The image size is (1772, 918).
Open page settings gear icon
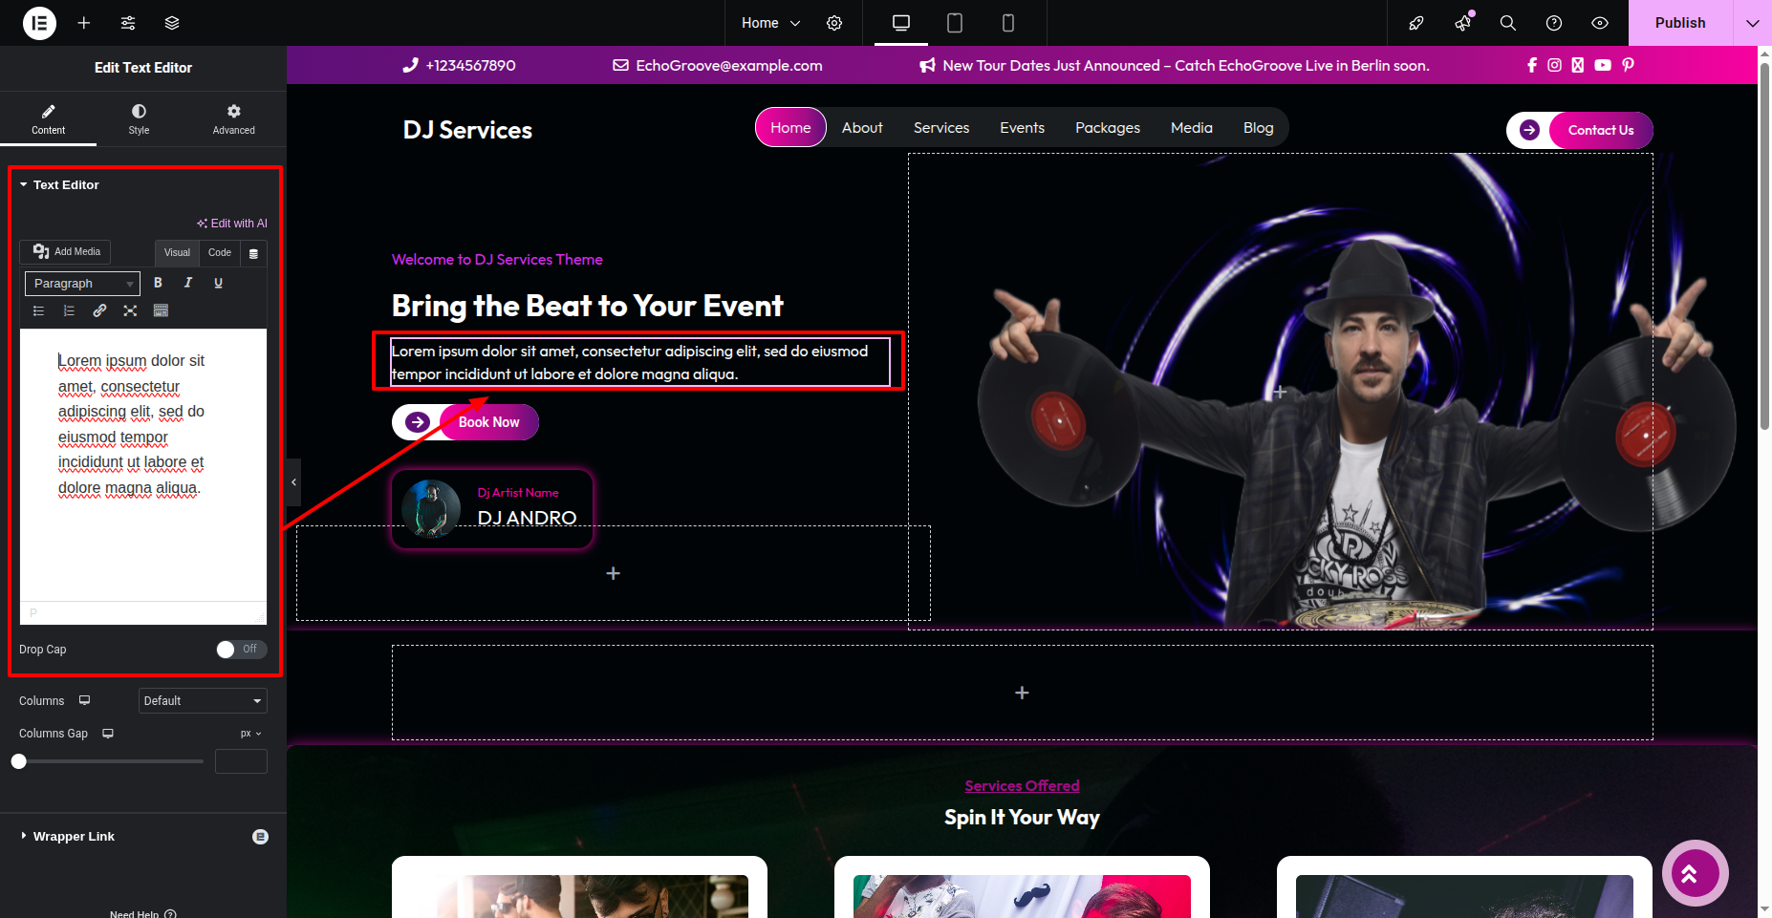click(x=834, y=23)
